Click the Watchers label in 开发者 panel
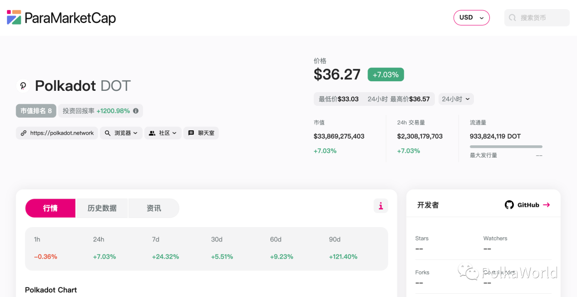The width and height of the screenshot is (577, 297). [495, 238]
